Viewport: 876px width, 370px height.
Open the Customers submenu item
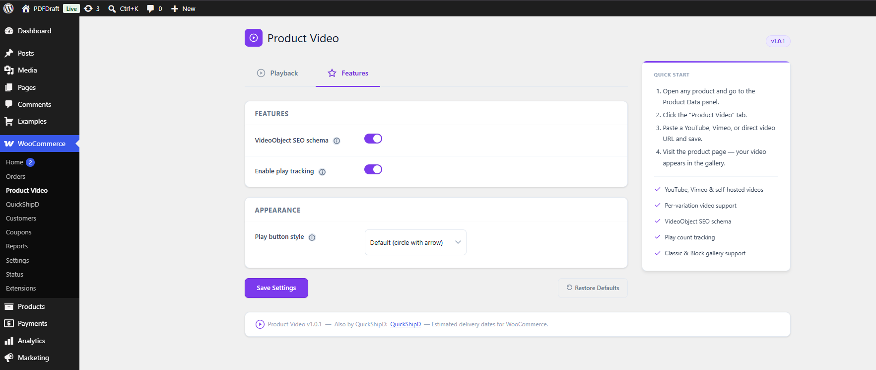click(x=21, y=218)
